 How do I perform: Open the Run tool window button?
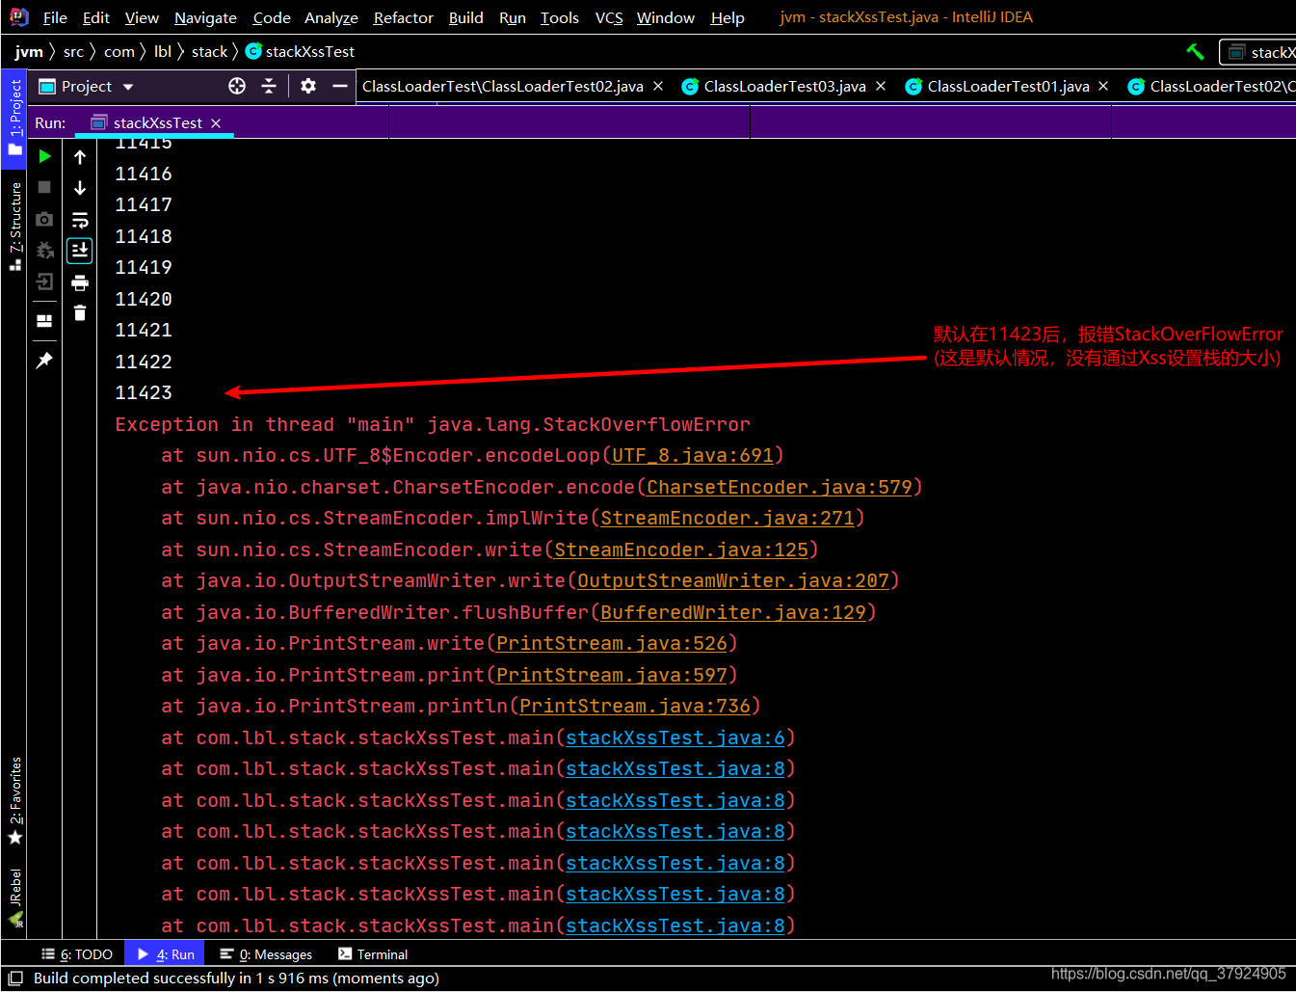coord(165,954)
